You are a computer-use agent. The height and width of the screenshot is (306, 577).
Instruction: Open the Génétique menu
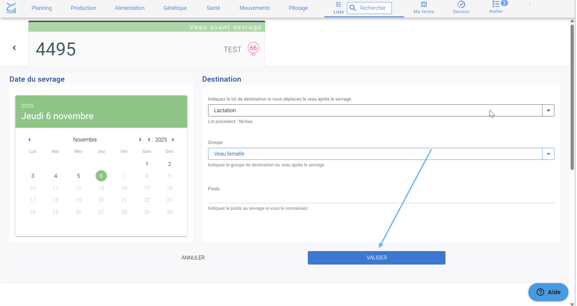click(x=175, y=8)
